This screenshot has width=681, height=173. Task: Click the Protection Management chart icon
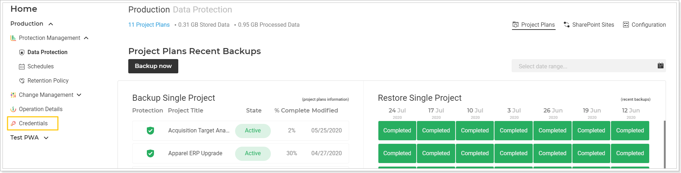(13, 38)
